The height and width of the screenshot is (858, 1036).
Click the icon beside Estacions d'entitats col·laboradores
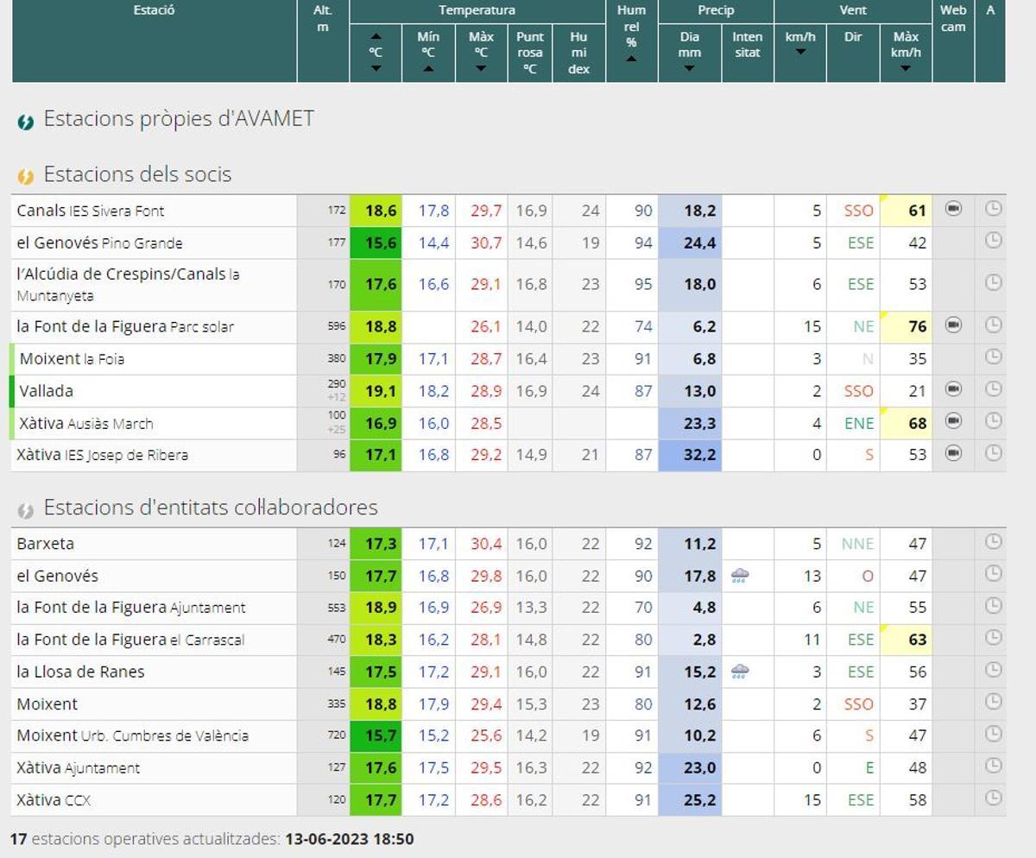tap(25, 508)
